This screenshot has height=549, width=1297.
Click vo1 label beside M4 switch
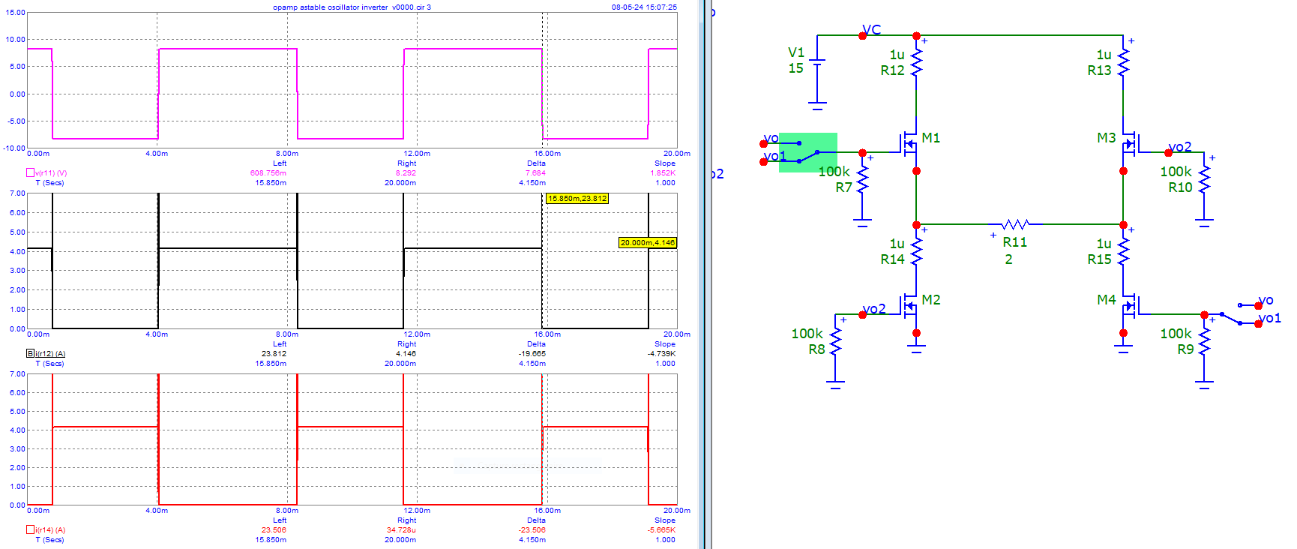[x=1270, y=318]
